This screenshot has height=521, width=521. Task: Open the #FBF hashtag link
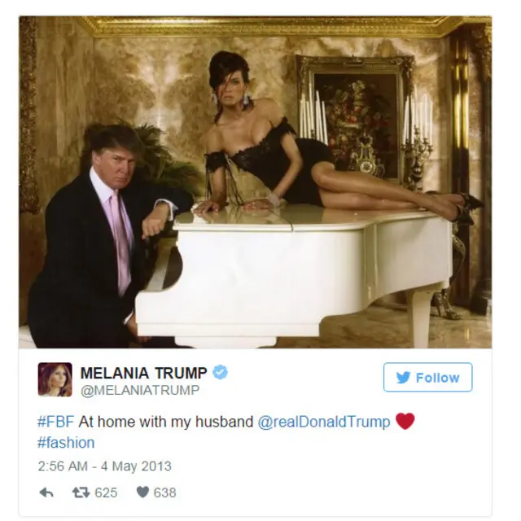[x=56, y=422]
